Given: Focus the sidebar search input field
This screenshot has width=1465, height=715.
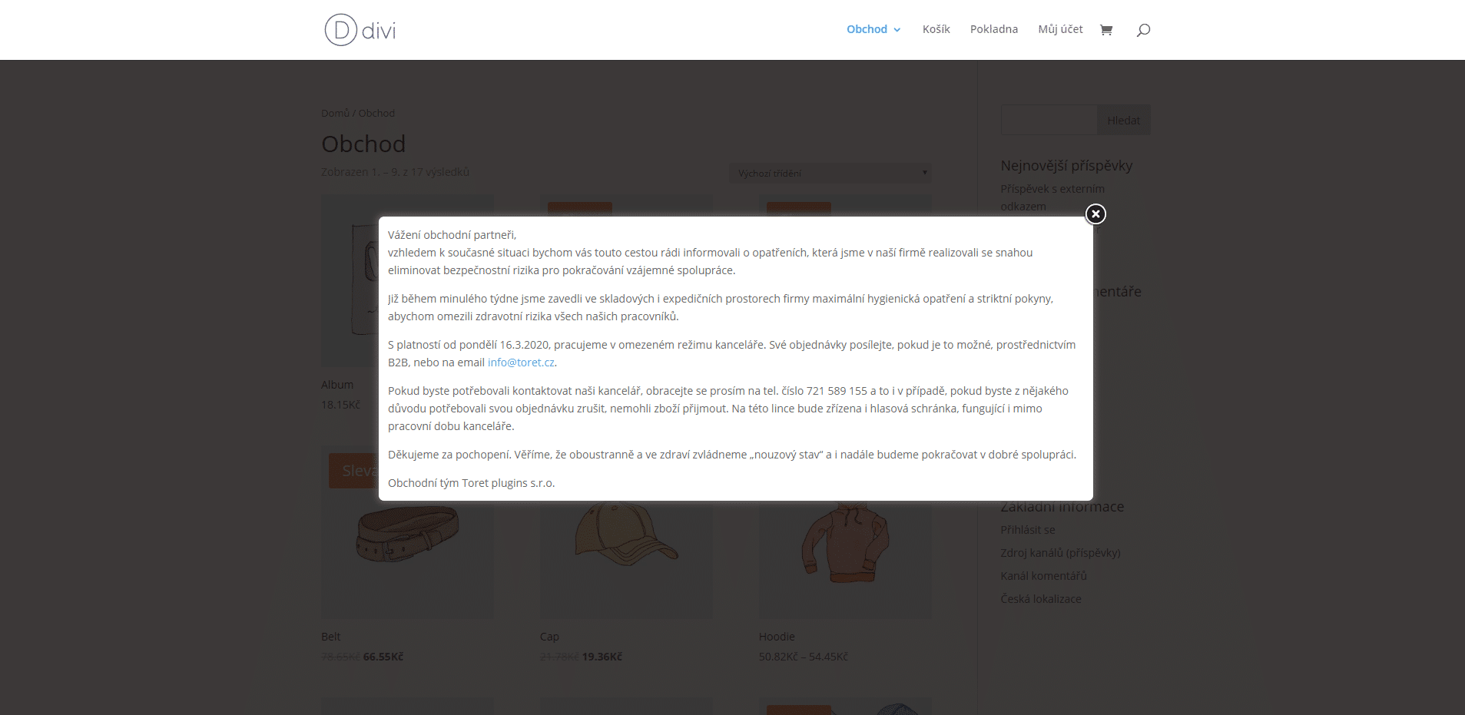Looking at the screenshot, I should [1049, 120].
